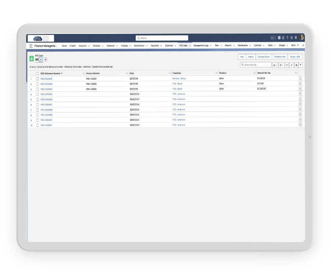Go to the Chatter tab
This screenshot has width=331, height=273.
tap(73, 46)
